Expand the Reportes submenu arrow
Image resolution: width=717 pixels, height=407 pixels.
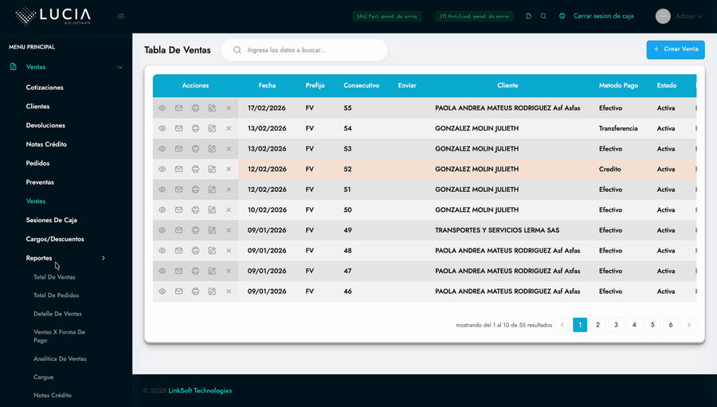tap(104, 258)
